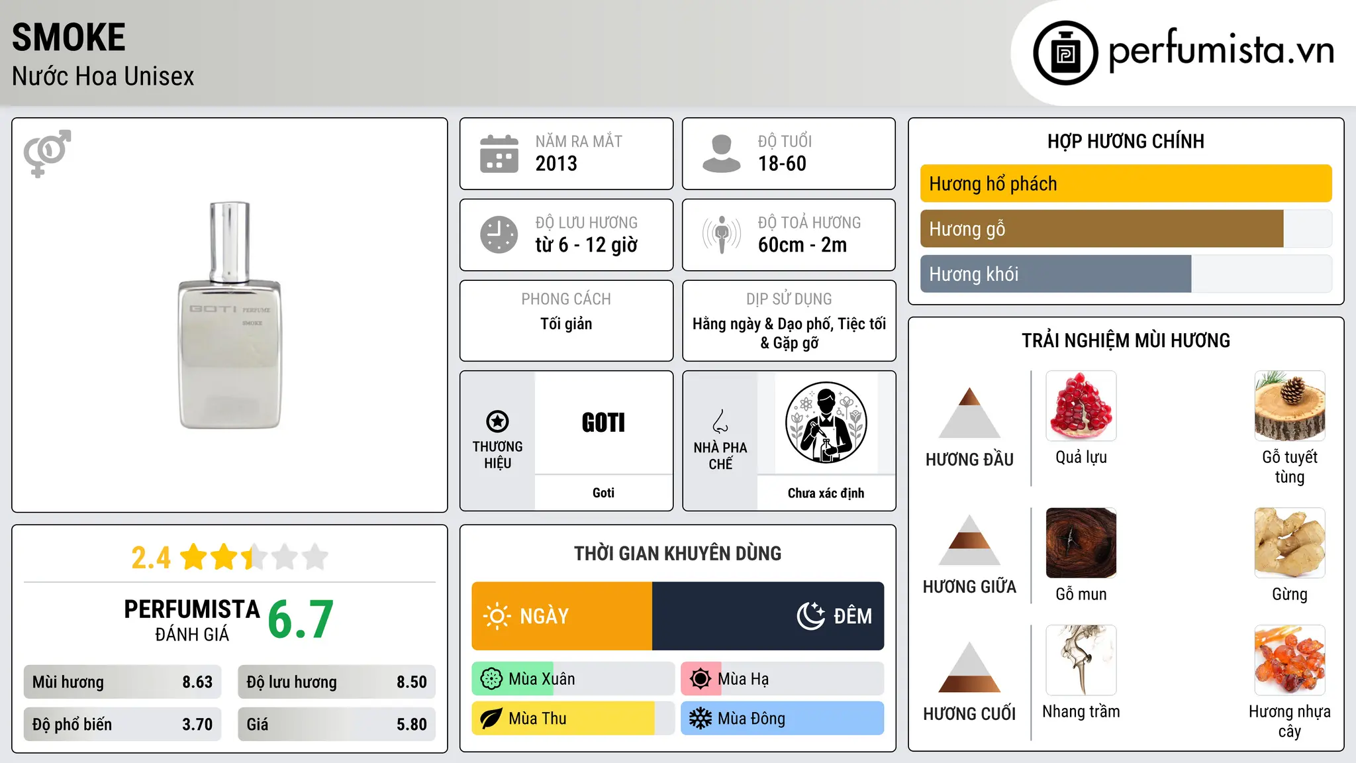Click the Mùi hương 8.63 score row
Image resolution: width=1356 pixels, height=763 pixels.
(122, 682)
